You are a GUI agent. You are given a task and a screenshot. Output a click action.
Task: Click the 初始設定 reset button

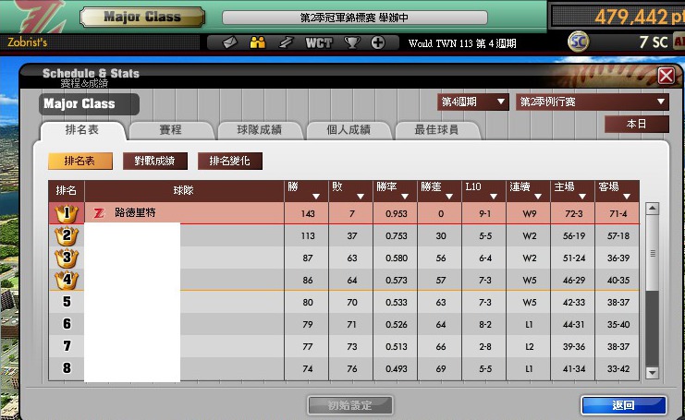point(350,405)
